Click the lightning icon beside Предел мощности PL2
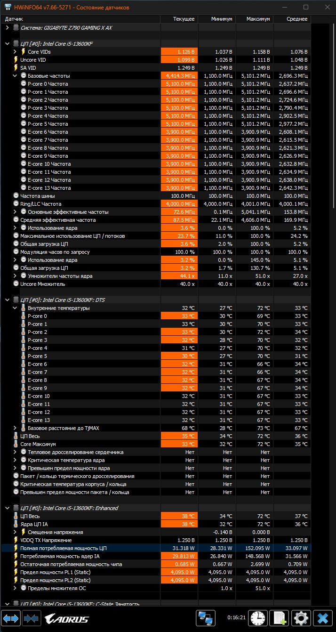The image size is (336, 632). [16, 580]
